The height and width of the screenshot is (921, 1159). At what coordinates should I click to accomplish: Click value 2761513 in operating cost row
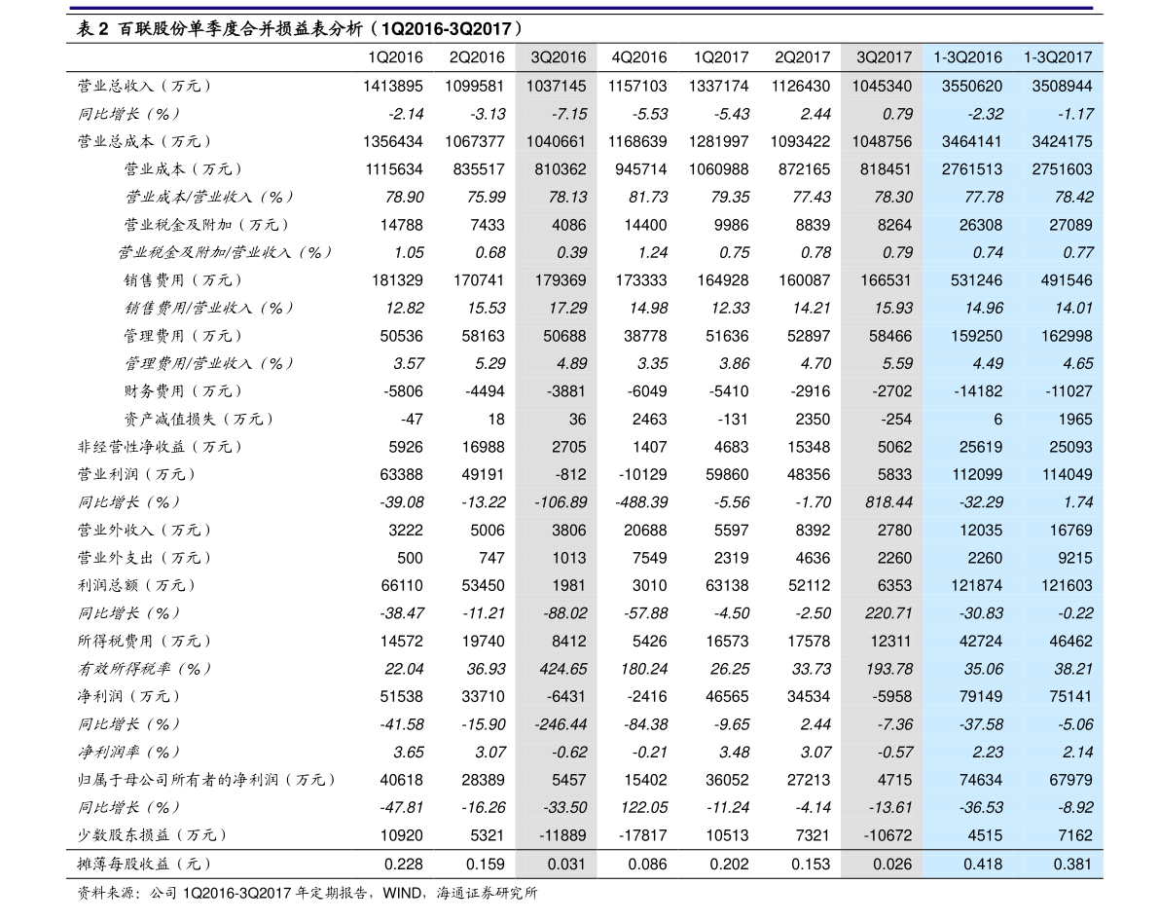[x=972, y=169]
